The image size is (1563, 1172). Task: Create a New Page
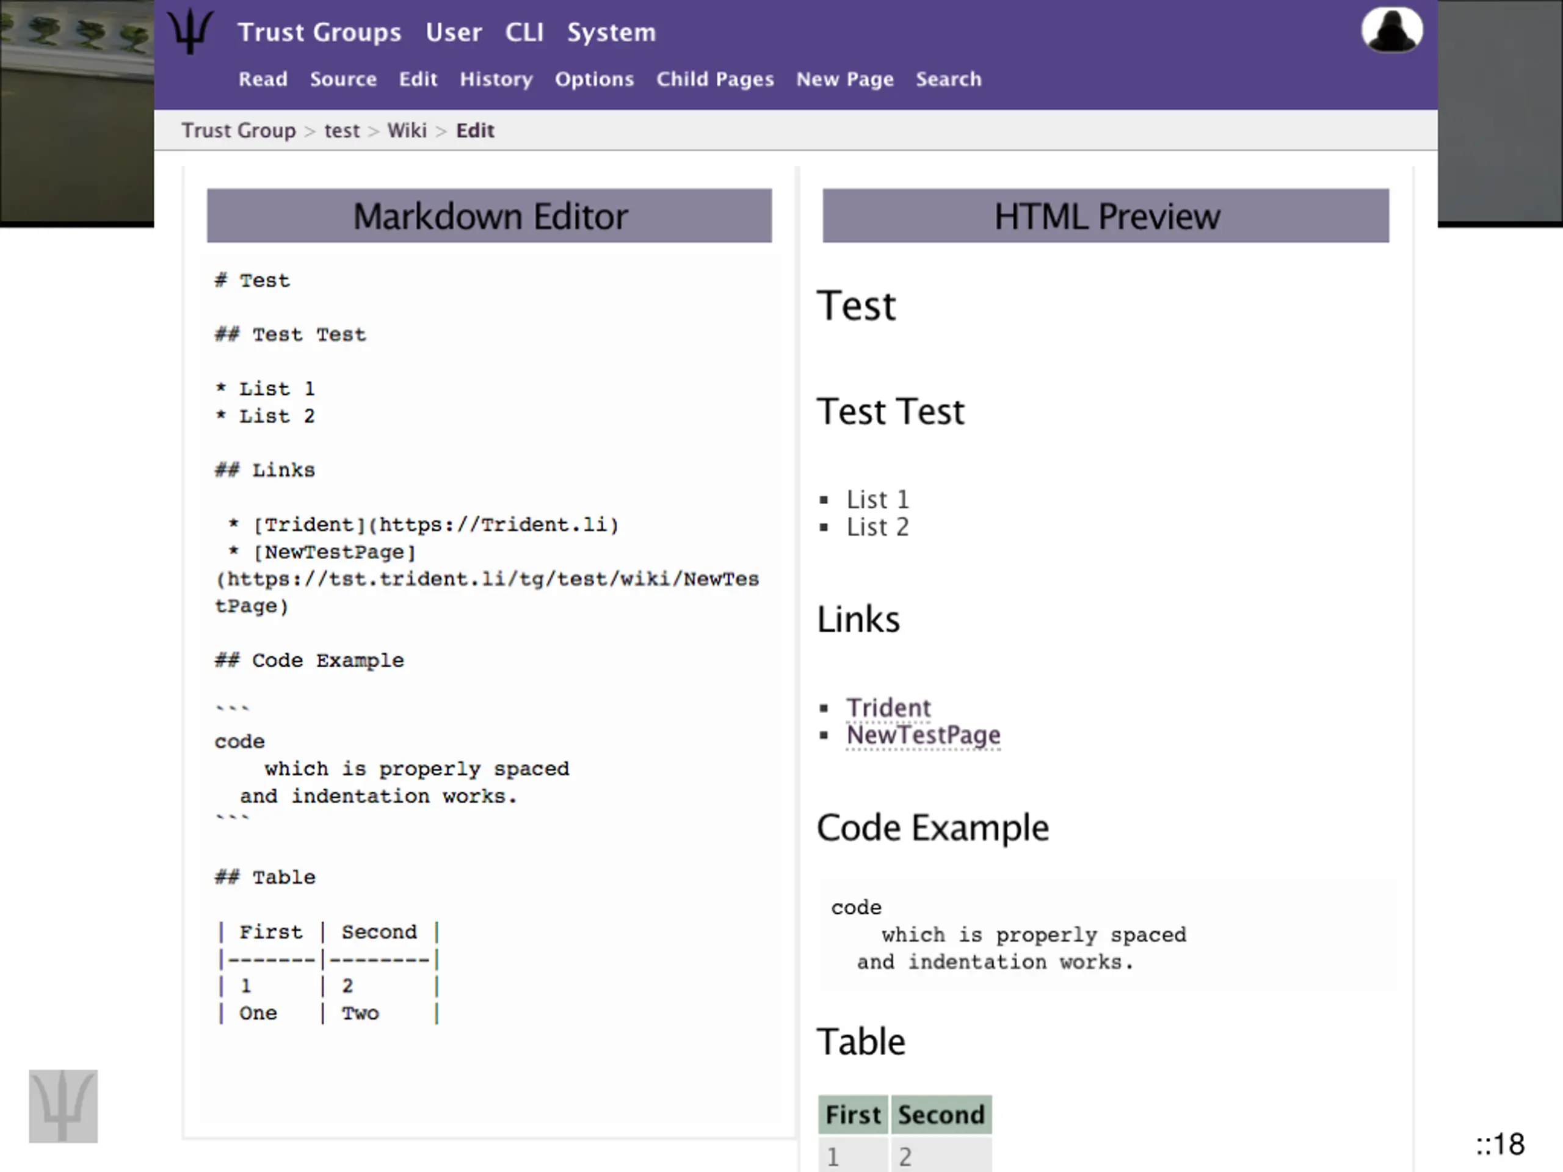click(x=845, y=79)
